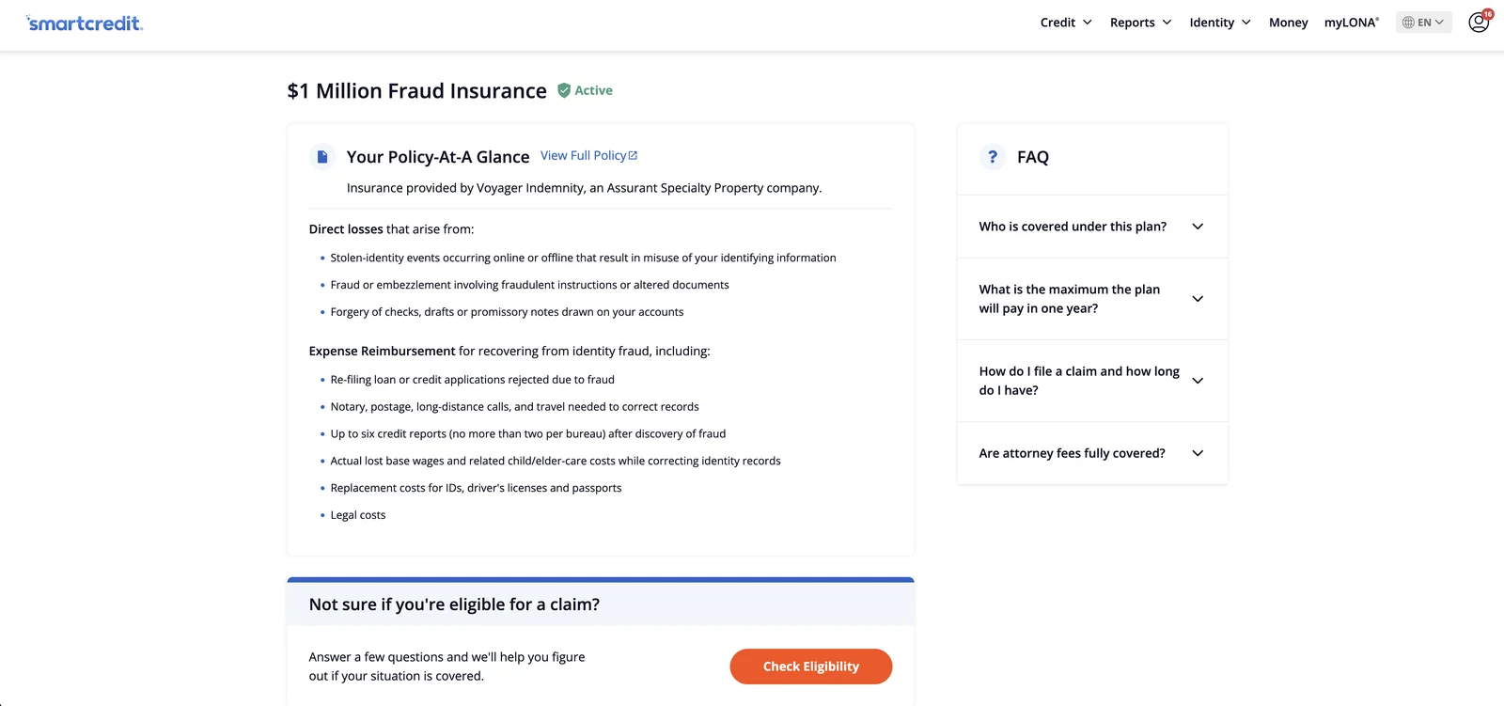Click the 'Answer a few questions' description text
This screenshot has width=1504, height=706.
coord(446,667)
